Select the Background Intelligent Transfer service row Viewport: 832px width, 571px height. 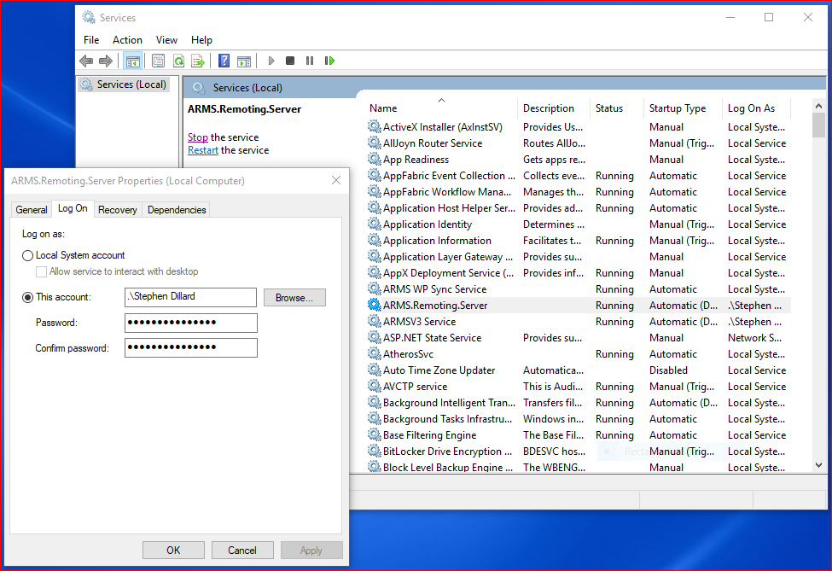[579, 403]
